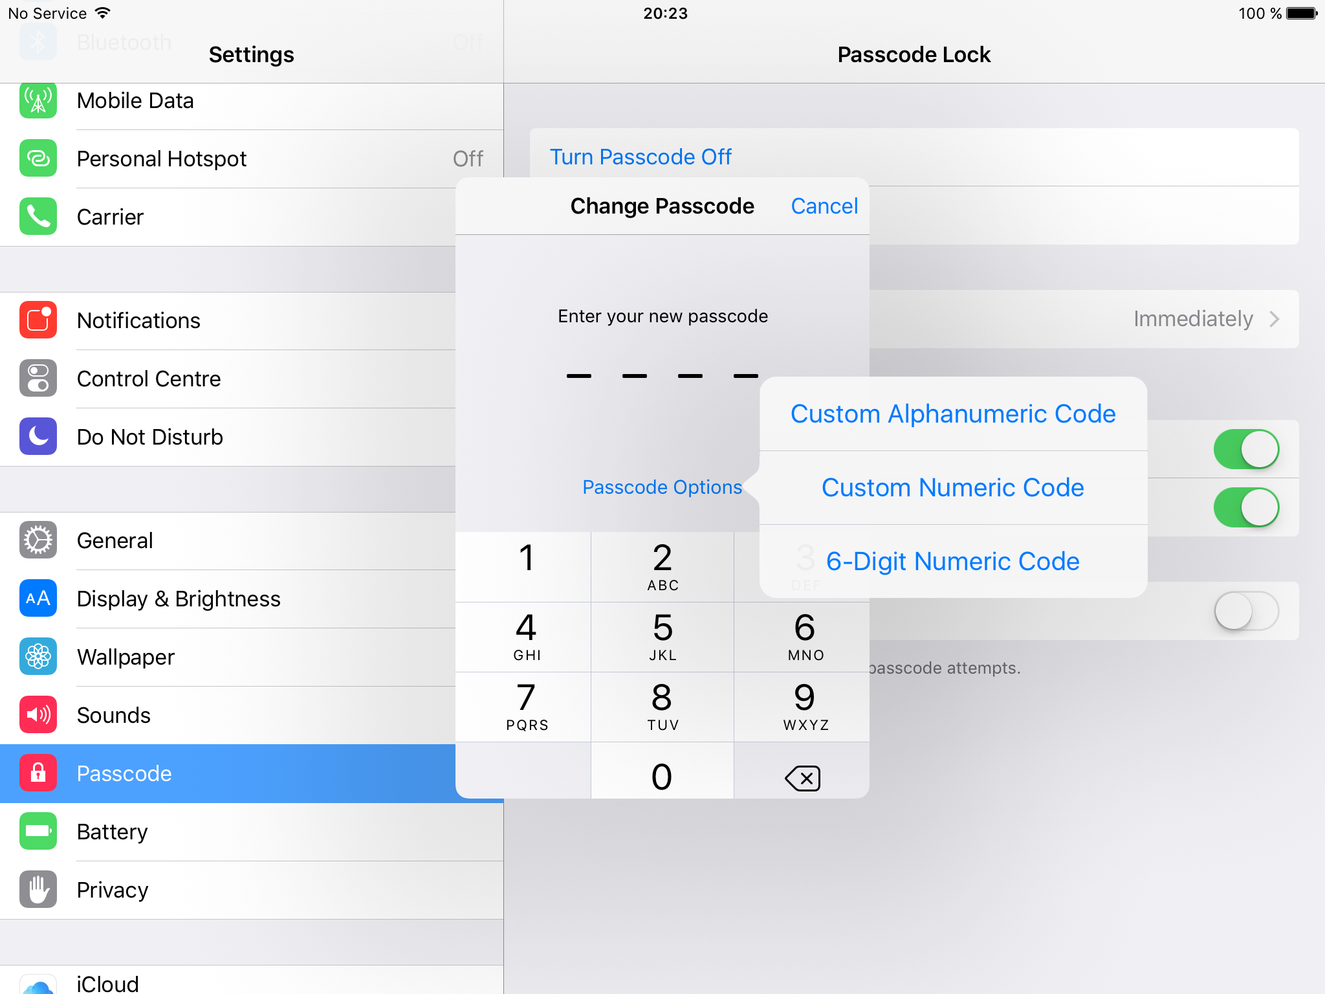Tap the Control Centre icon

pyautogui.click(x=38, y=378)
